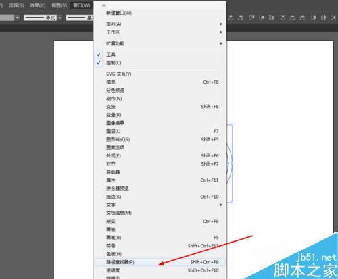Click the bottom-right selection handle on canvas
The height and width of the screenshot is (279, 338).
232,202
